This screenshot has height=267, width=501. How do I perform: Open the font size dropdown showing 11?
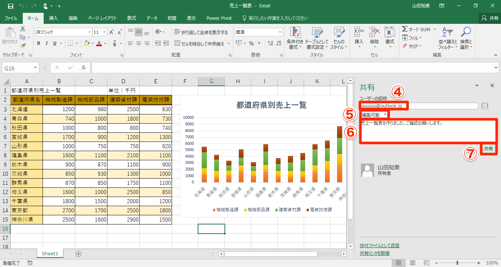pos(105,32)
